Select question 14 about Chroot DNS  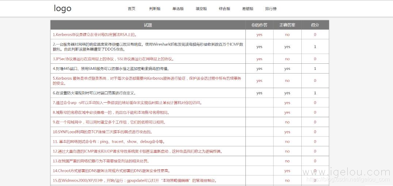click(112, 171)
